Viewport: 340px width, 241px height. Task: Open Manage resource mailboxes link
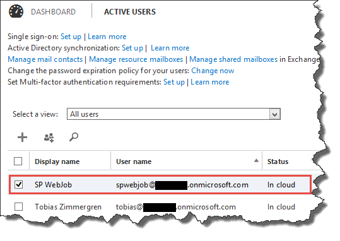tap(136, 59)
